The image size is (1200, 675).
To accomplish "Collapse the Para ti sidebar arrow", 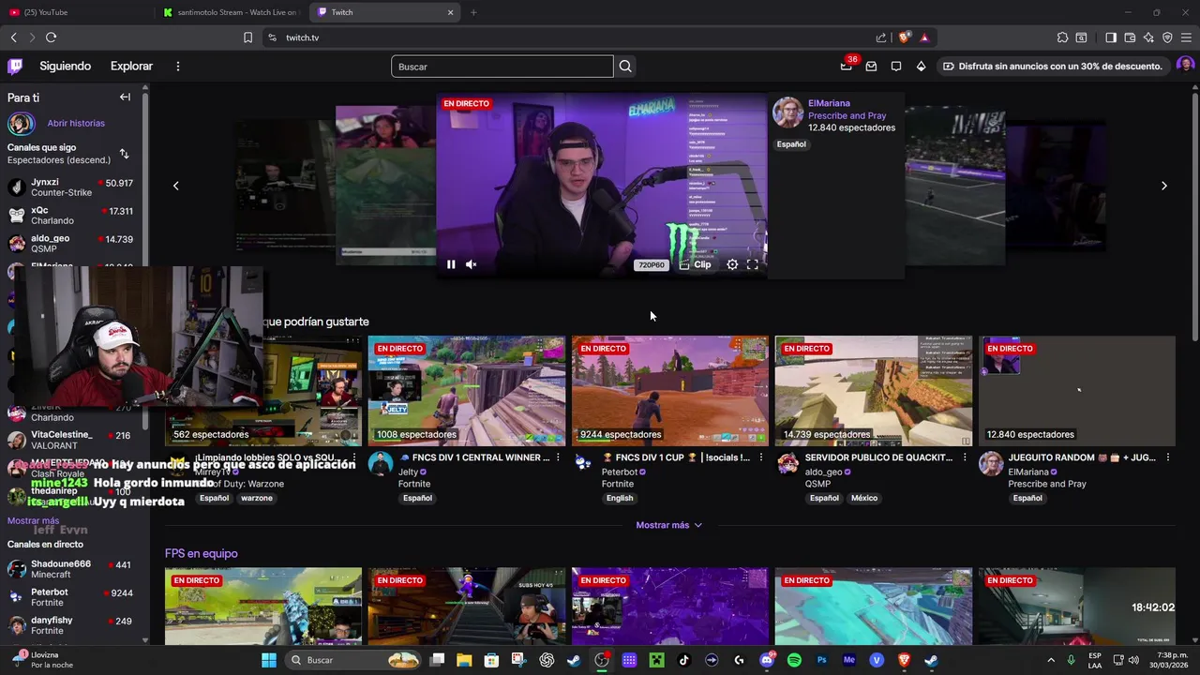I will tap(125, 97).
